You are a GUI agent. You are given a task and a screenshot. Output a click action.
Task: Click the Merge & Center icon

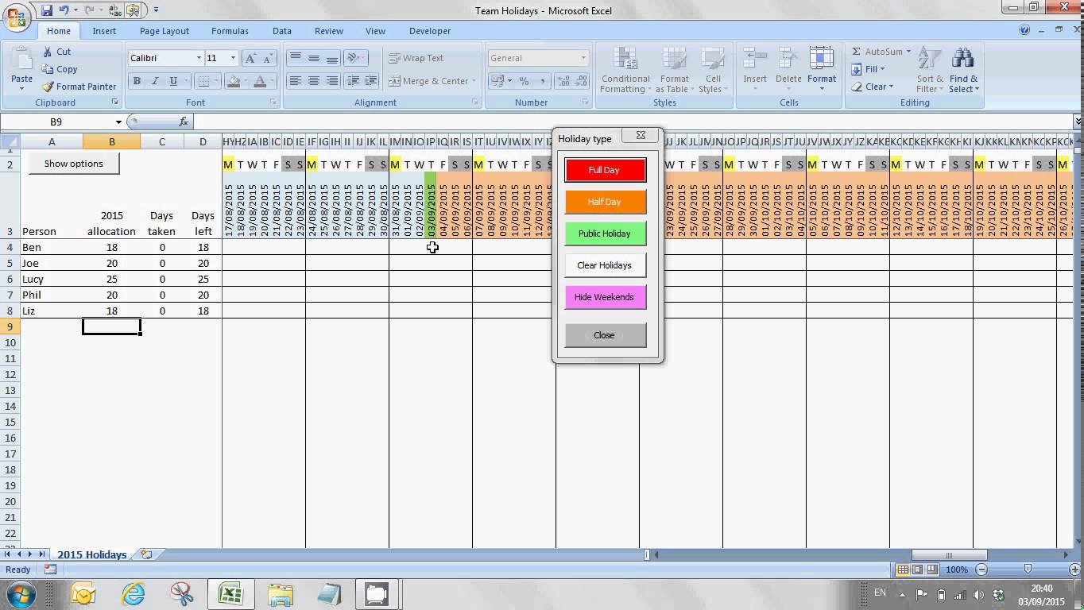(x=394, y=81)
